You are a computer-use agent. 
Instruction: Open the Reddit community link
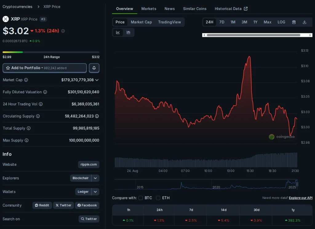point(42,205)
